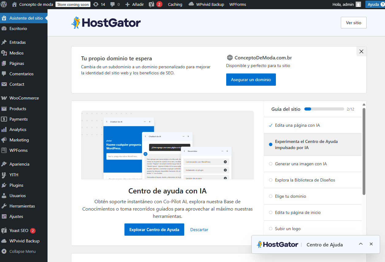The image size is (385, 262).
Task: Click Asegurar un dominio button
Action: click(251, 80)
